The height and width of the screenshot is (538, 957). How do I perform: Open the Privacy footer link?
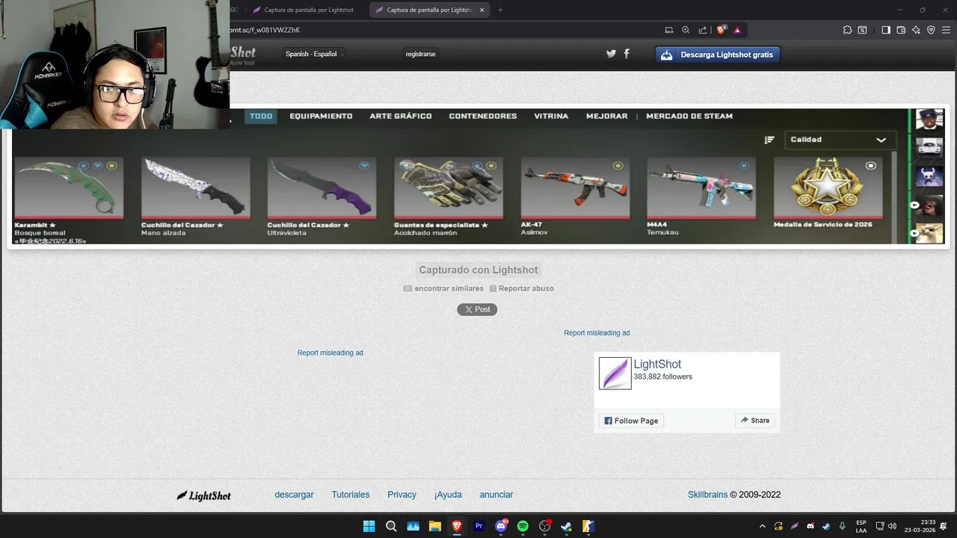401,495
